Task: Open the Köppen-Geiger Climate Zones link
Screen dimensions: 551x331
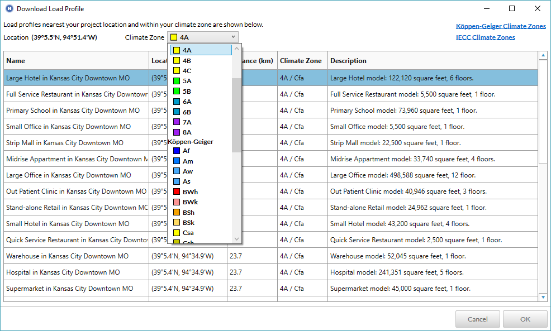Action: [501, 26]
